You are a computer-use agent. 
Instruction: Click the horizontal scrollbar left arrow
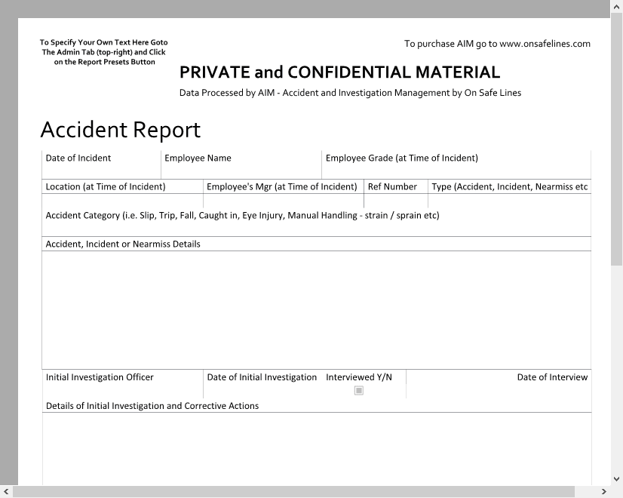6,492
